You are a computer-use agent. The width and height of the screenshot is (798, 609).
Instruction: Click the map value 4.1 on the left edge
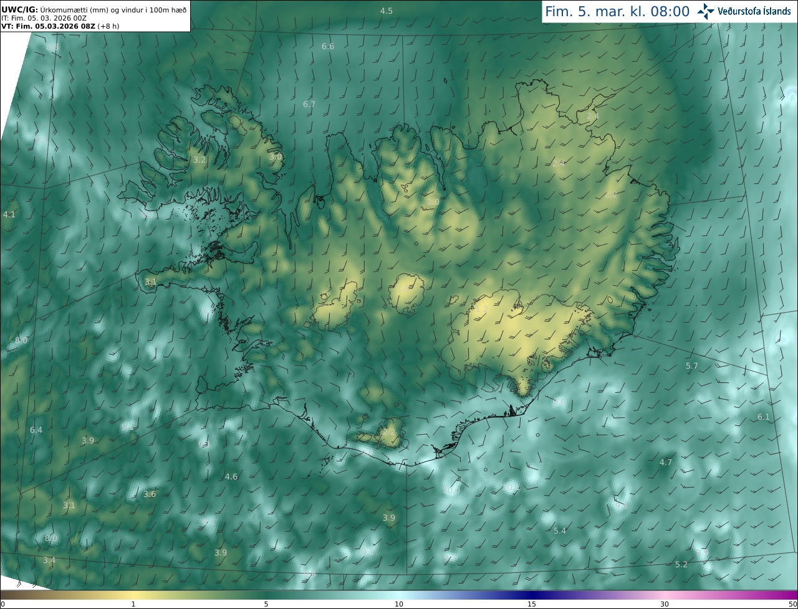pyautogui.click(x=9, y=214)
